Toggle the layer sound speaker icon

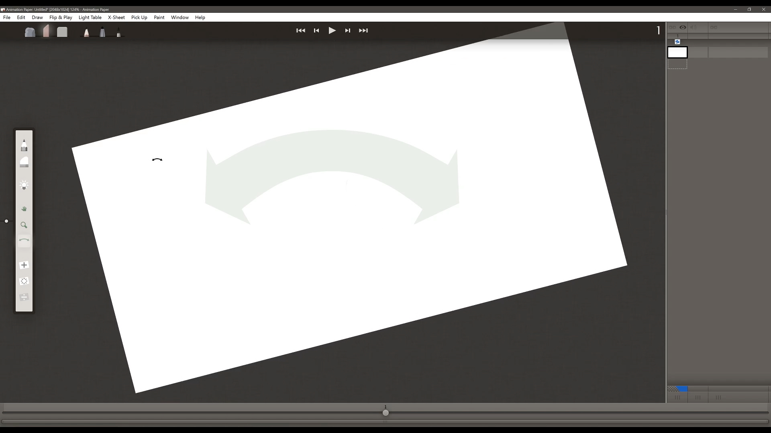click(x=693, y=27)
